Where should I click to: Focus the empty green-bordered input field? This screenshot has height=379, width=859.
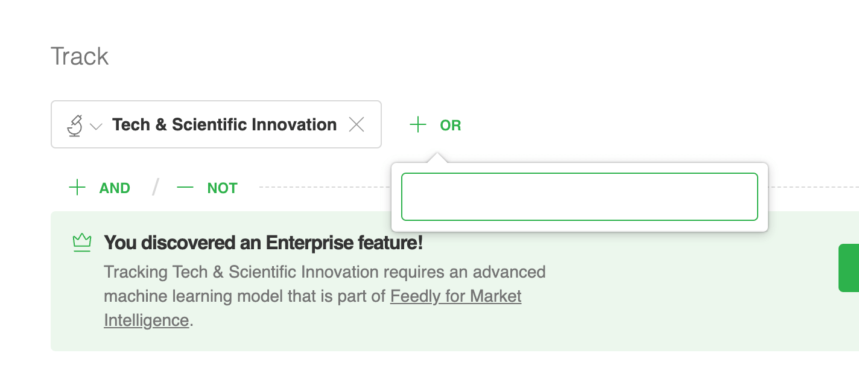pos(579,197)
